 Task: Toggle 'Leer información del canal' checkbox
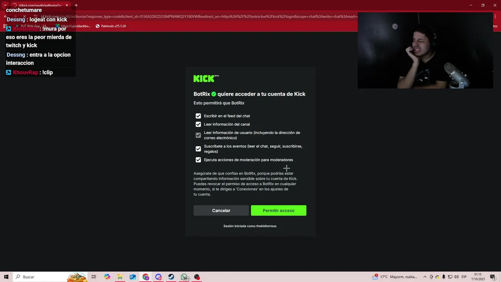tap(198, 124)
